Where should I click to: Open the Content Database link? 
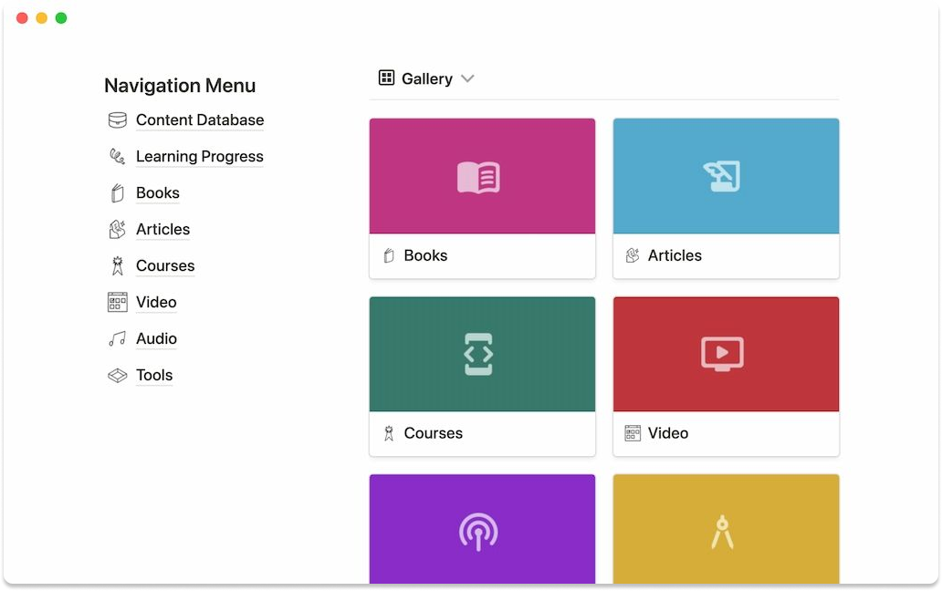point(199,120)
